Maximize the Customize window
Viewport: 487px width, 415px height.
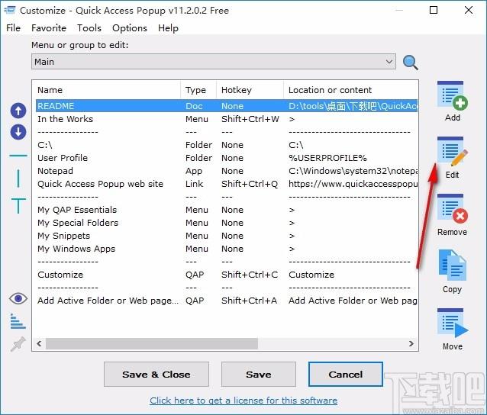434,10
